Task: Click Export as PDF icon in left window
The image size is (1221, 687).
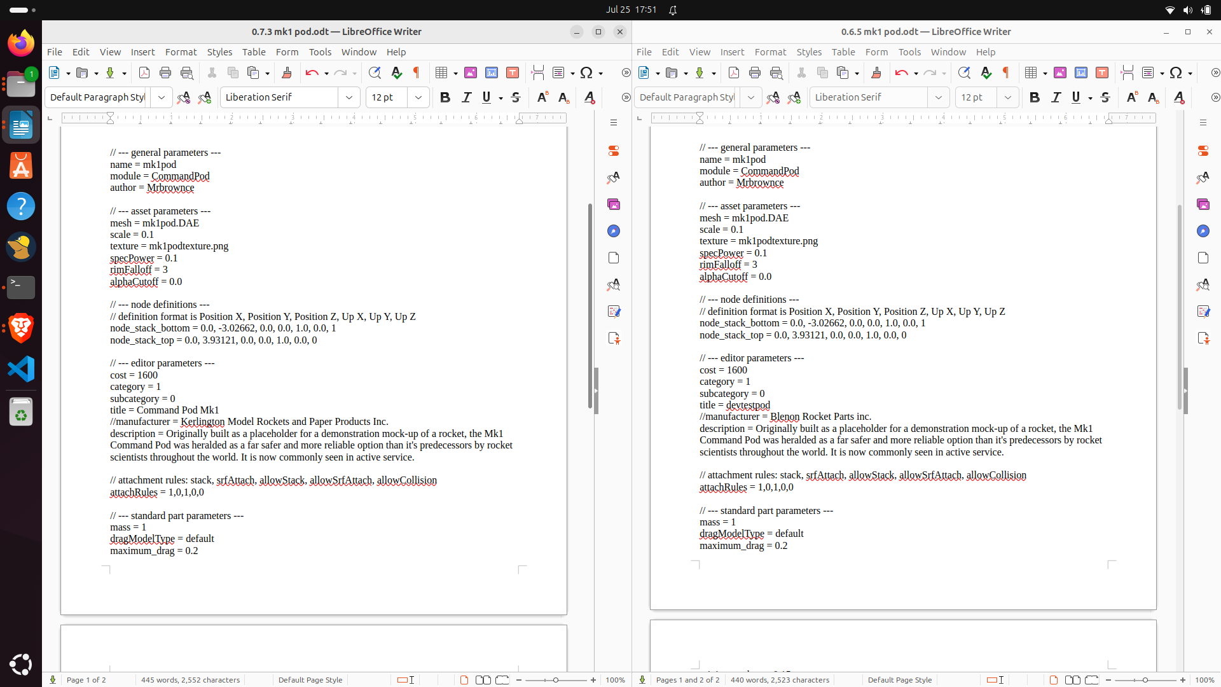Action: pyautogui.click(x=144, y=73)
